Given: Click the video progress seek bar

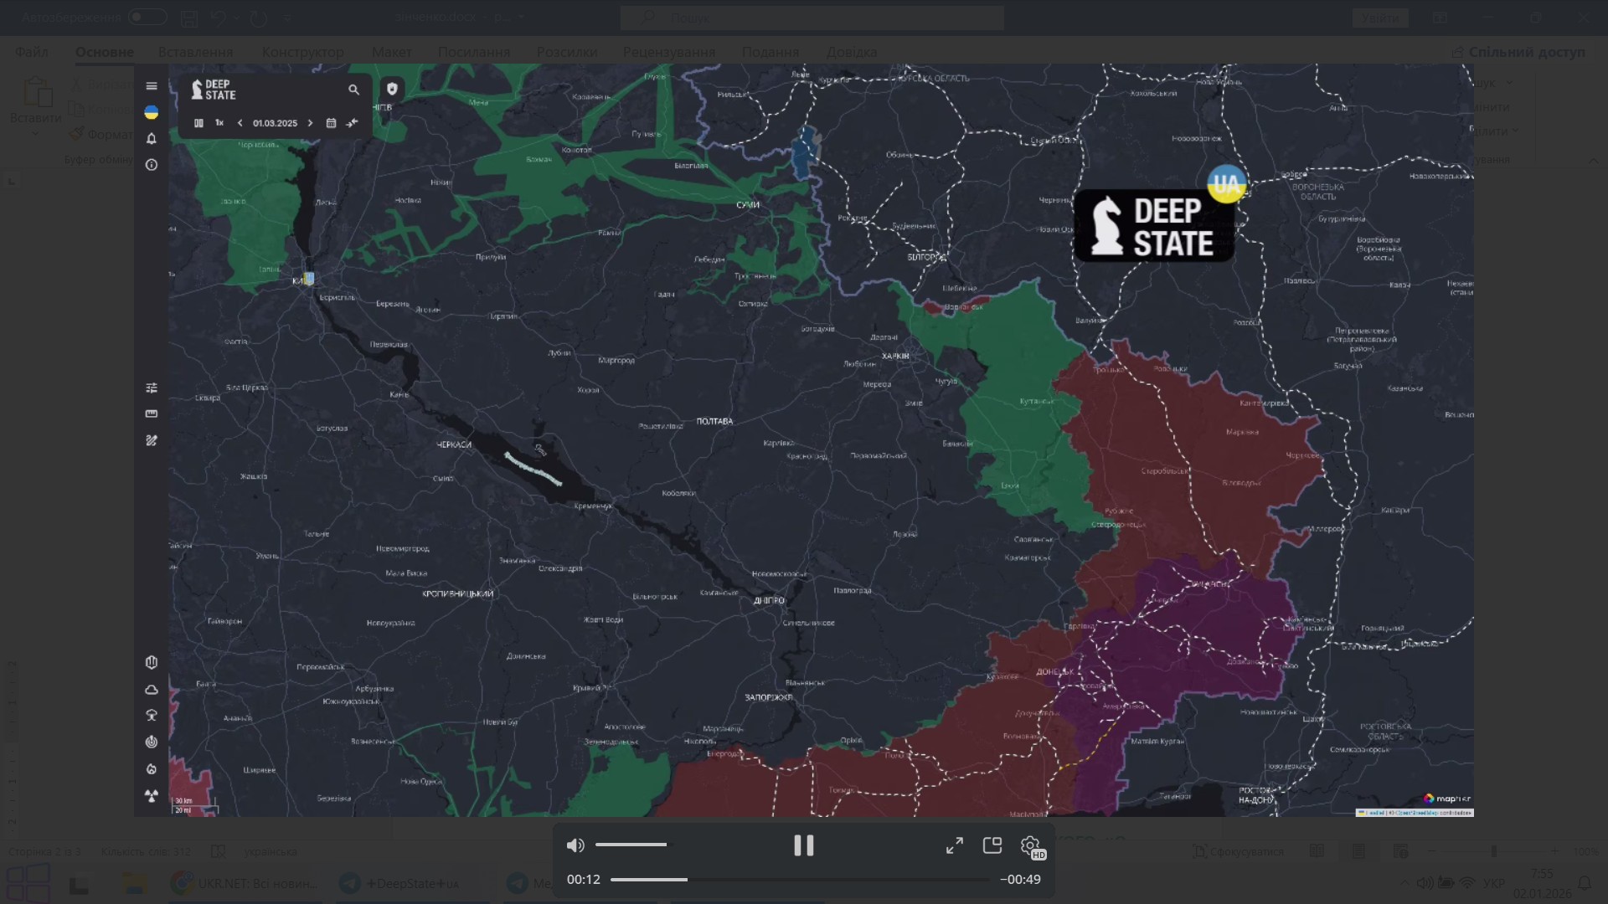Looking at the screenshot, I should 800,880.
